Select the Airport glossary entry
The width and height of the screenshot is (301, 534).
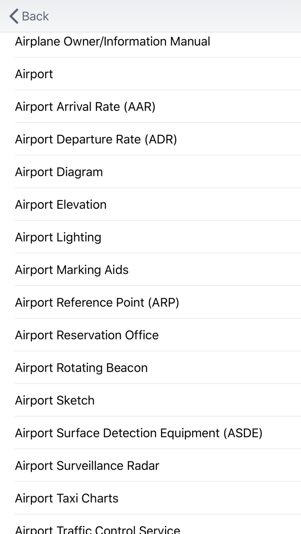34,74
